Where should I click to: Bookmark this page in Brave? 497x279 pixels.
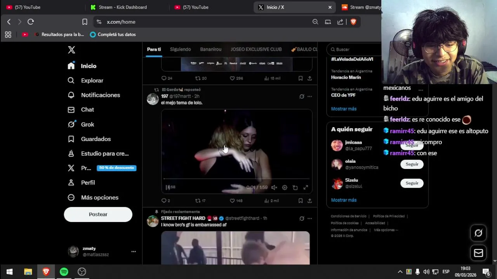85,22
